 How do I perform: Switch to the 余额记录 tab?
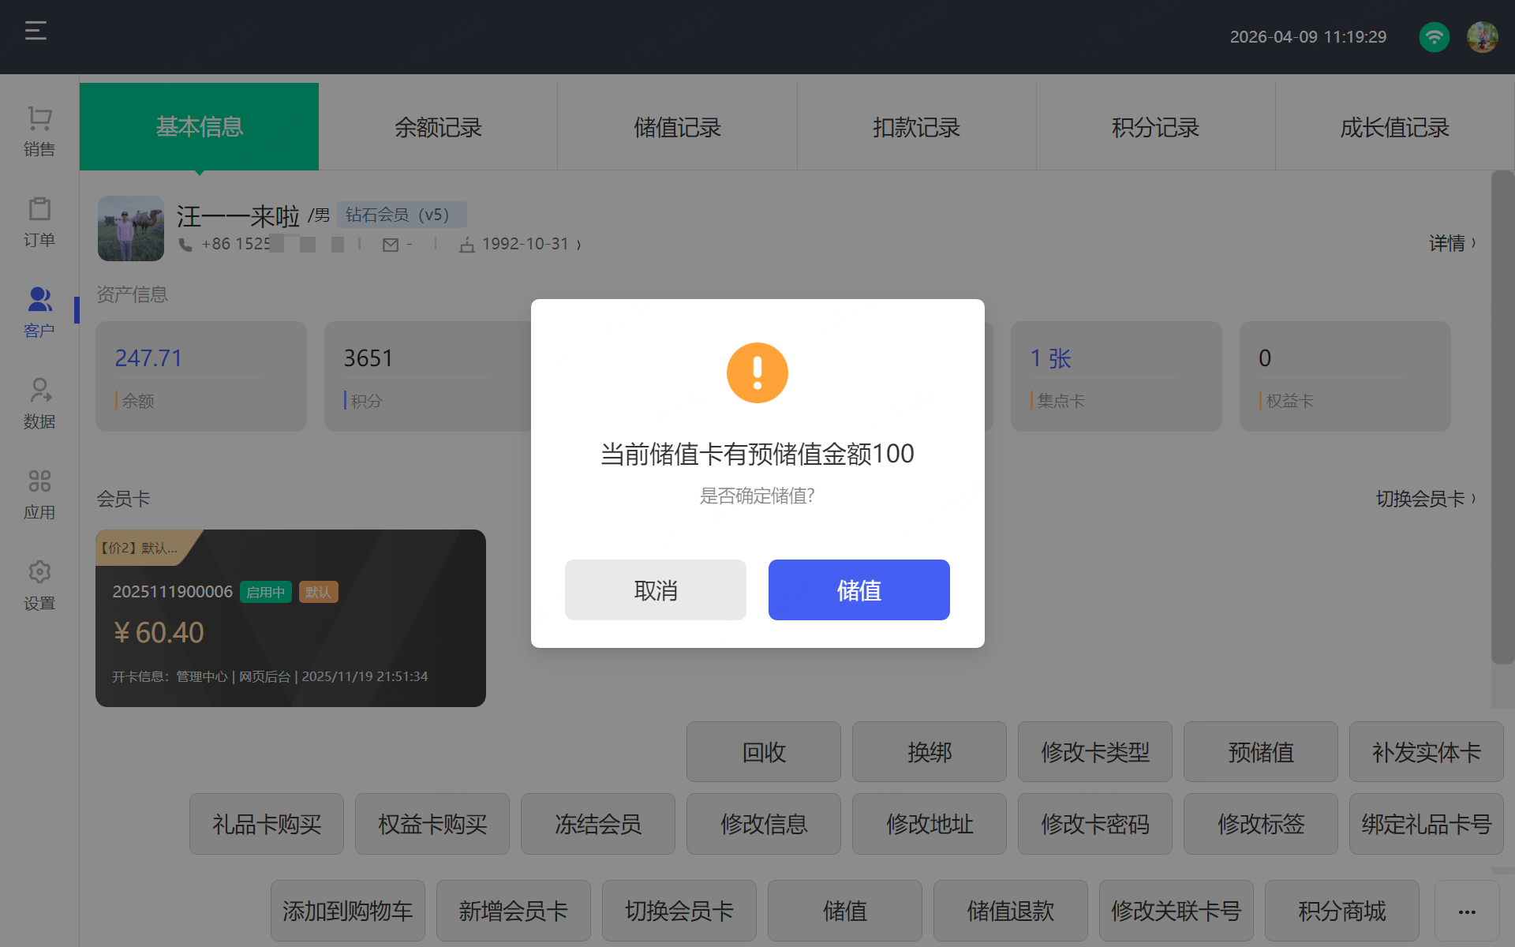(x=438, y=127)
